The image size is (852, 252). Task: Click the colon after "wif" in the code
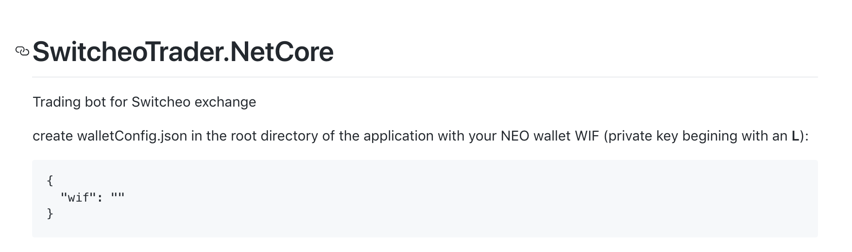pyautogui.click(x=99, y=198)
